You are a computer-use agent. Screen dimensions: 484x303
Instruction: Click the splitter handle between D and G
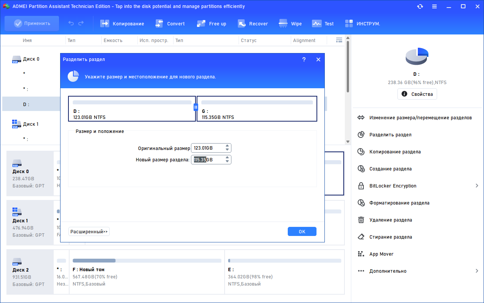[x=196, y=107]
